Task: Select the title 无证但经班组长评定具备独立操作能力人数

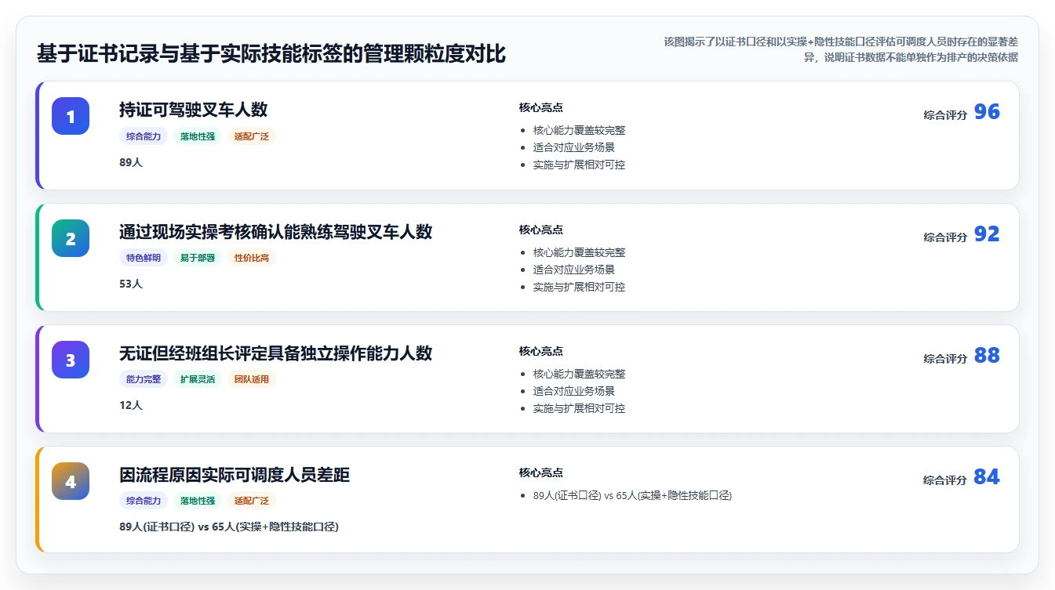Action: tap(276, 353)
